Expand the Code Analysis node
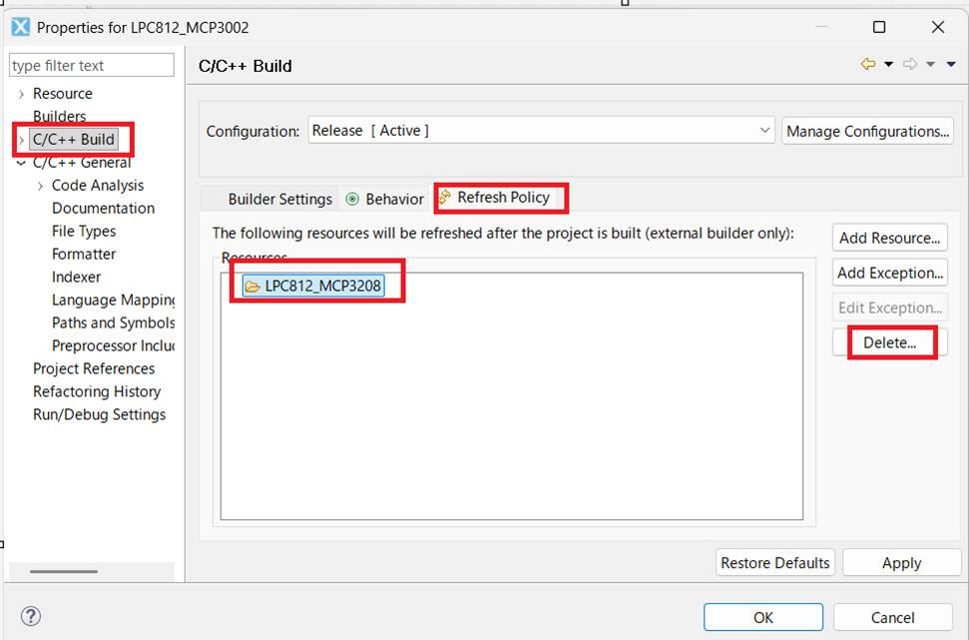Image resolution: width=969 pixels, height=640 pixels. 41,186
